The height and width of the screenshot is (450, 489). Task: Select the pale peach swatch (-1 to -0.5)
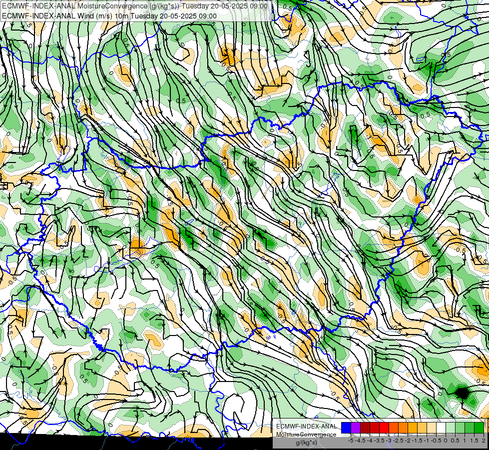[432, 428]
